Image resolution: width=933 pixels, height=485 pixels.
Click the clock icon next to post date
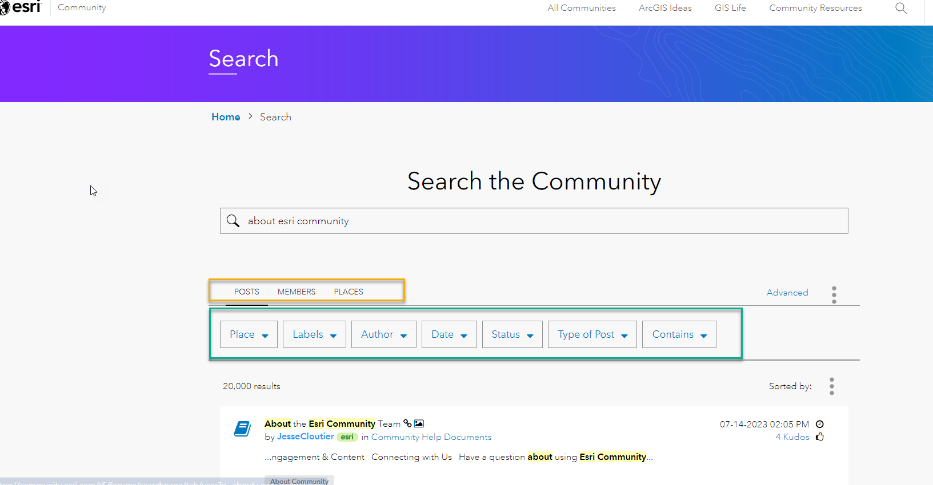point(820,424)
